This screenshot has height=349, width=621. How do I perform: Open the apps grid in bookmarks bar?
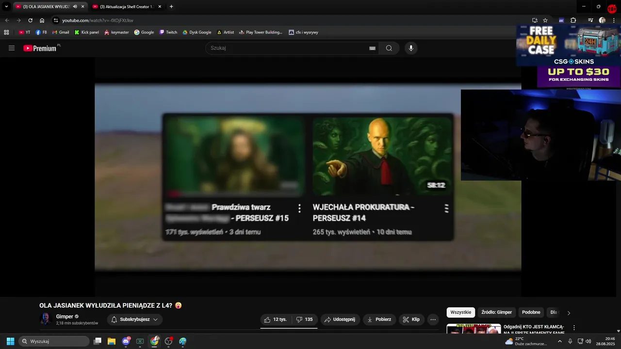(x=6, y=32)
